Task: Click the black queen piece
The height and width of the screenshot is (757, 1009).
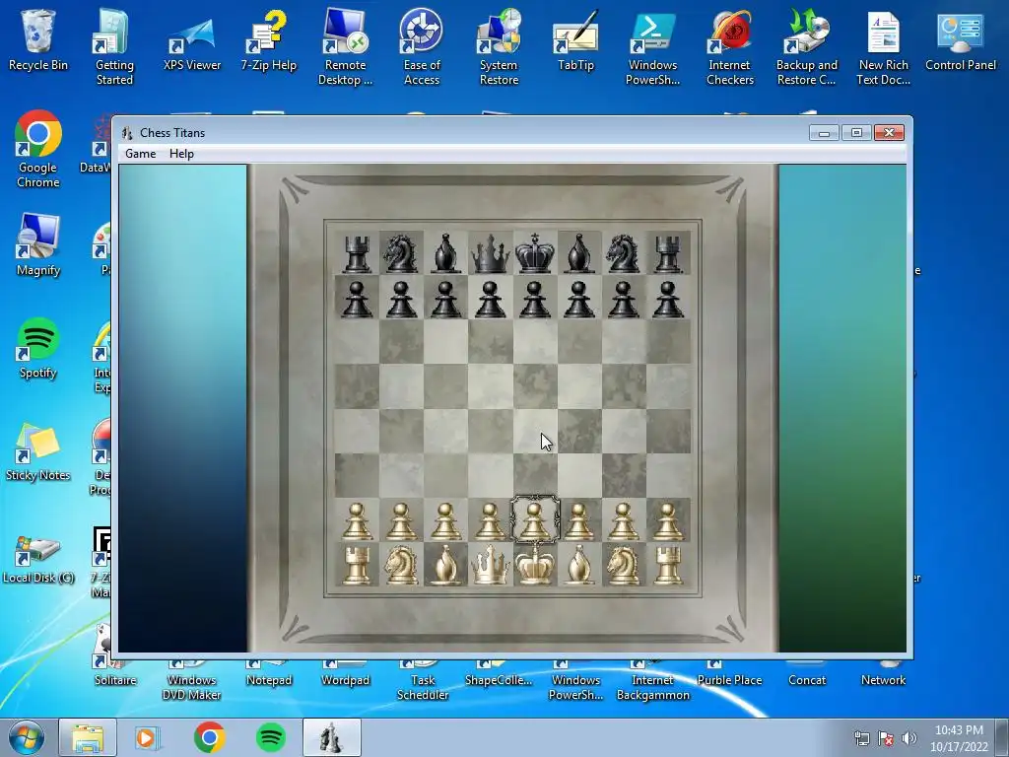Action: point(490,253)
